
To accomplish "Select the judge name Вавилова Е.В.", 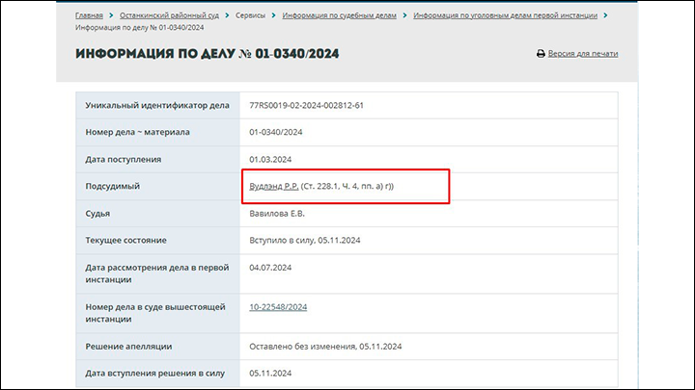I will [x=277, y=214].
